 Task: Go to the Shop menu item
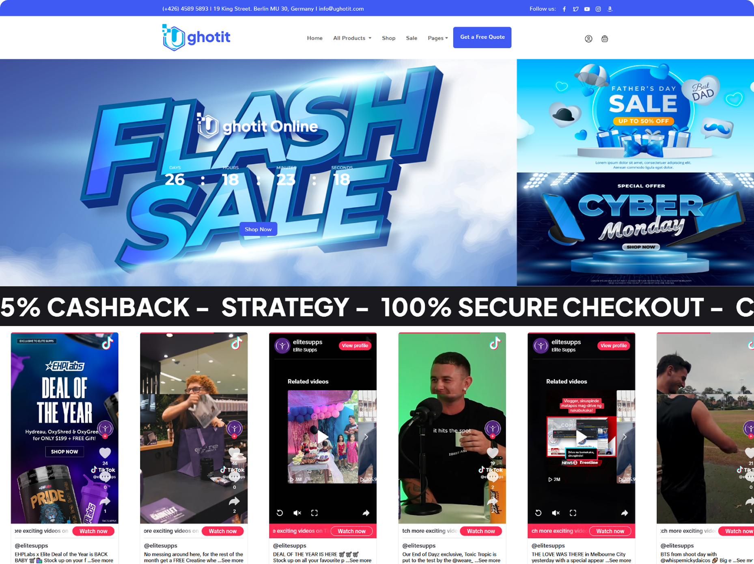388,38
